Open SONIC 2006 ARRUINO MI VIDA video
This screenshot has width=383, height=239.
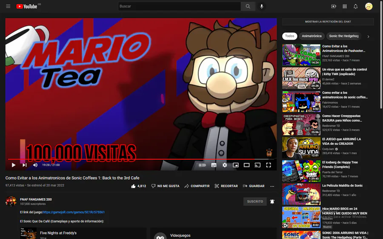click(x=345, y=235)
